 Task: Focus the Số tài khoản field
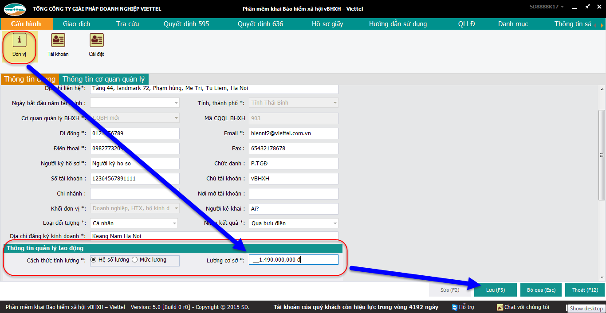click(135, 178)
